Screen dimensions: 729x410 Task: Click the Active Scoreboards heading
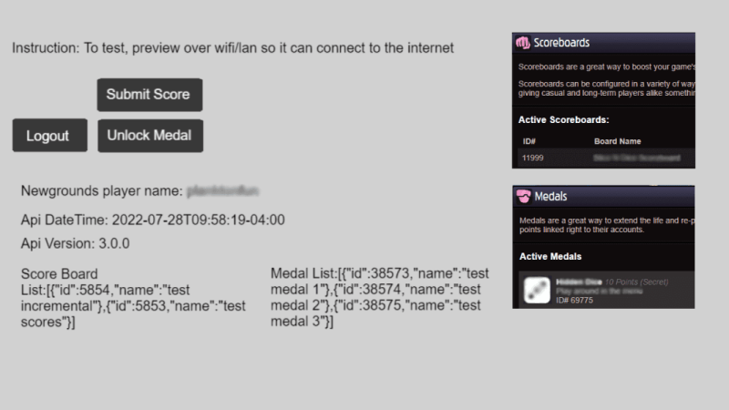tap(563, 120)
